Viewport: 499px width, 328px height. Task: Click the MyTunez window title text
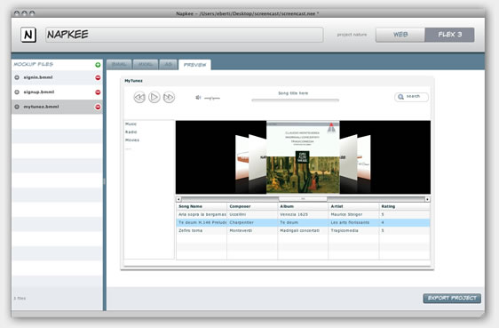point(133,81)
